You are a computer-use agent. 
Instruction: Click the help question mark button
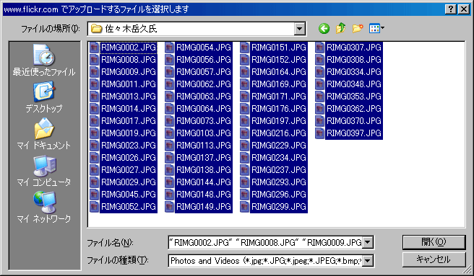click(x=451, y=9)
